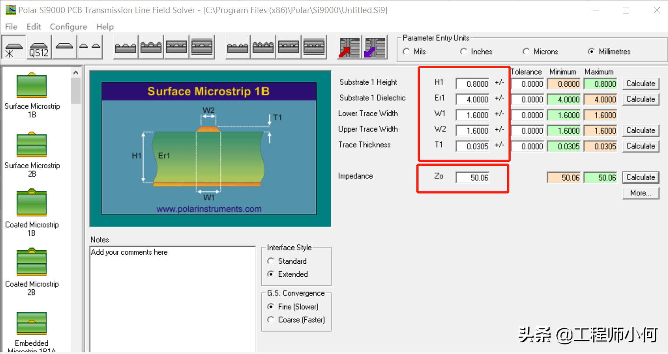The height and width of the screenshot is (354, 668).
Task: Click the H1 minimum value cell
Action: [x=564, y=84]
